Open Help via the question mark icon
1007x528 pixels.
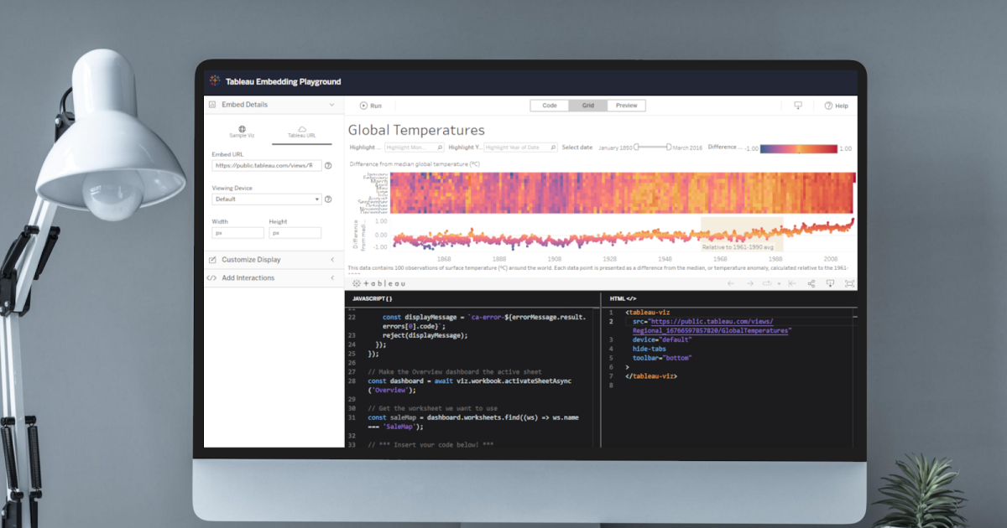tap(828, 106)
